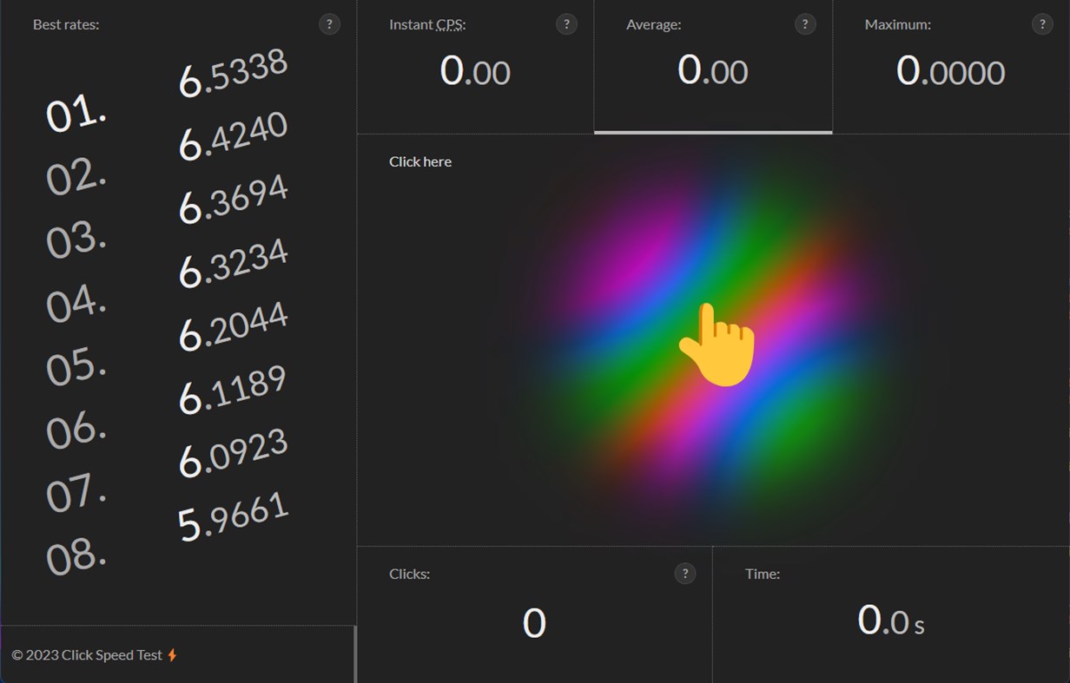Screen dimensions: 1070x683
Task: Click the best rate 6.5338
Action: pos(233,74)
